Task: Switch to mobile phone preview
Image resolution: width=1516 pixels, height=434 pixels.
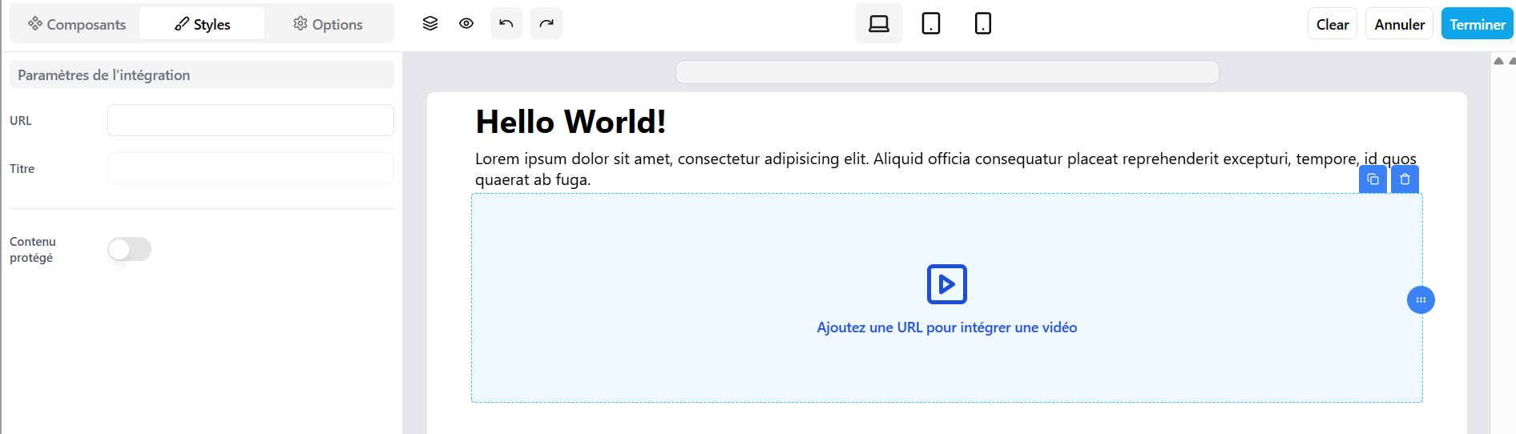Action: click(x=983, y=23)
